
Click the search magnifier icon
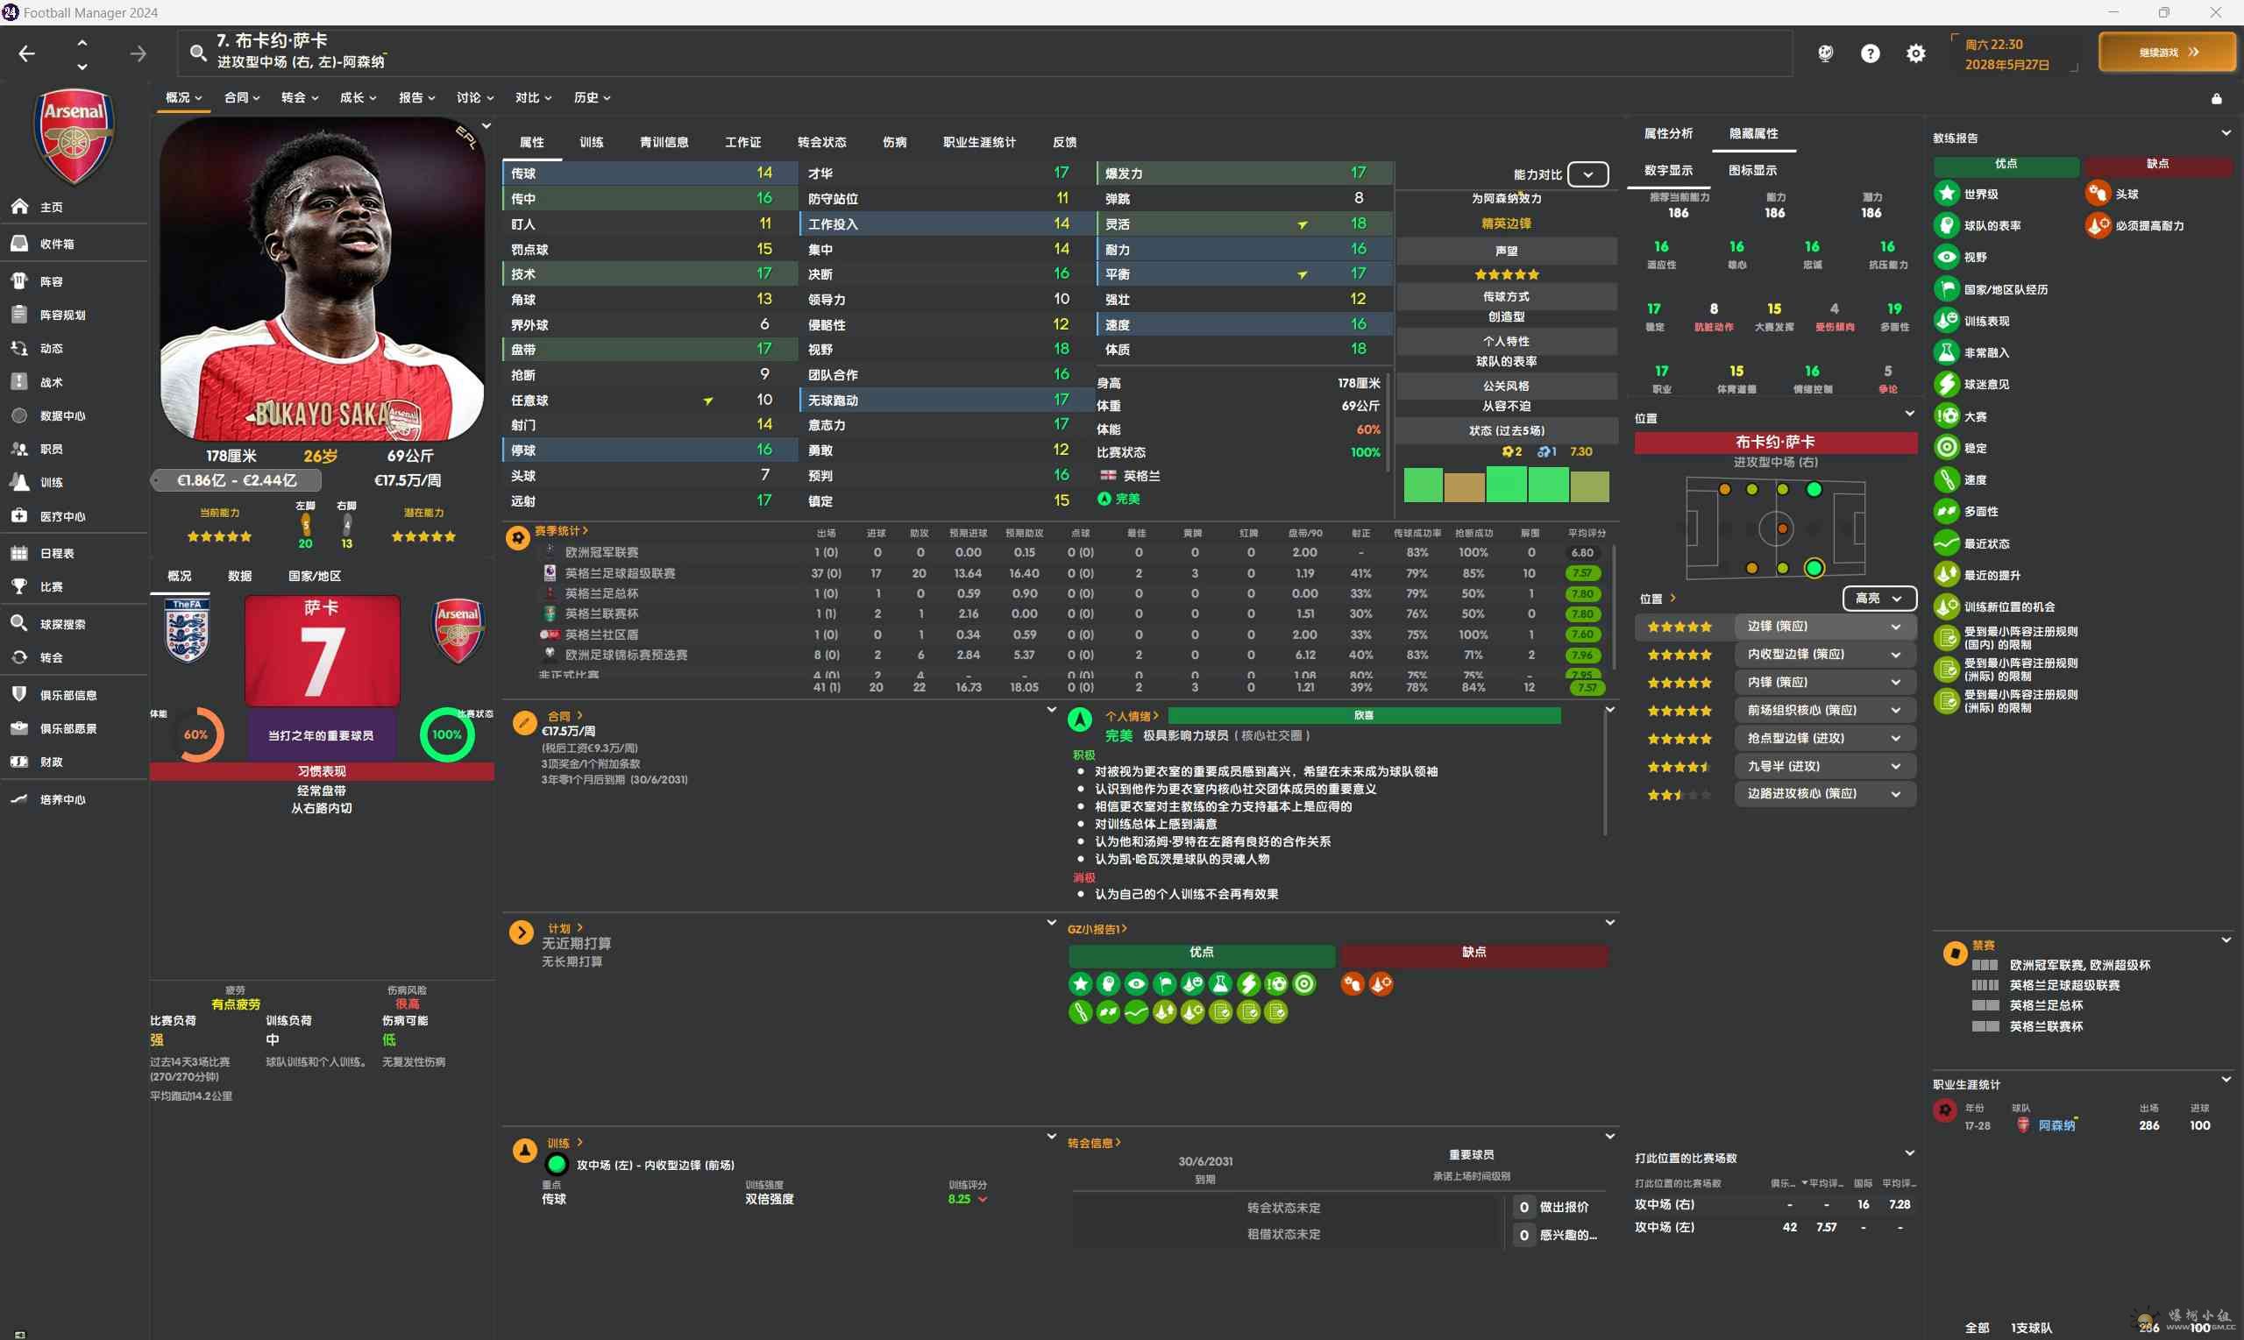pyautogui.click(x=198, y=53)
